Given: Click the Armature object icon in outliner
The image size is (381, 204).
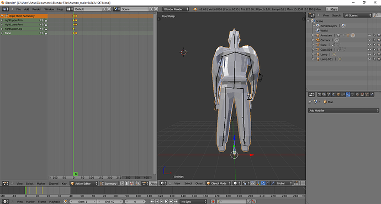Looking at the screenshot, I should (x=317, y=35).
